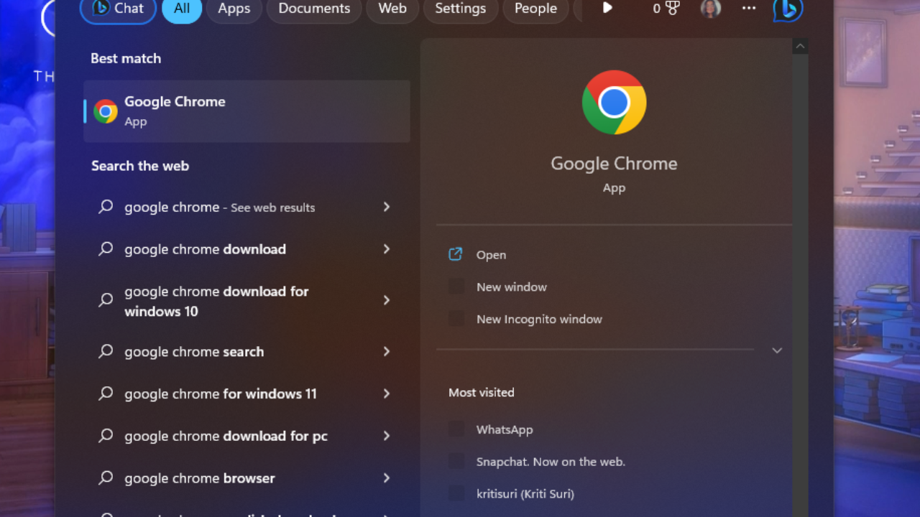Expand arrow beside 'for windows 11'
The height and width of the screenshot is (517, 920).
tap(387, 393)
